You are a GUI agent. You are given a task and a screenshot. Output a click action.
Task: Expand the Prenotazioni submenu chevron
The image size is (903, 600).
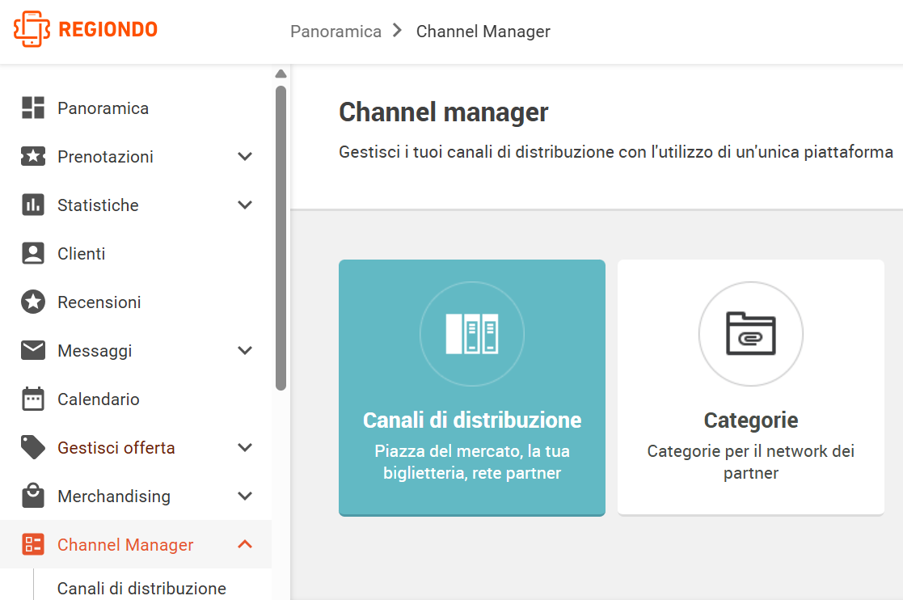(245, 157)
